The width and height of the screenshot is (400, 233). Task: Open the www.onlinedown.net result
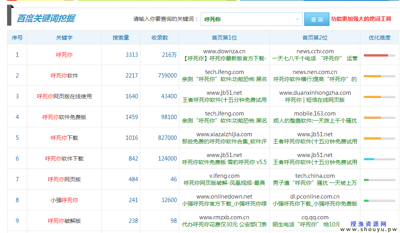[x=224, y=197]
